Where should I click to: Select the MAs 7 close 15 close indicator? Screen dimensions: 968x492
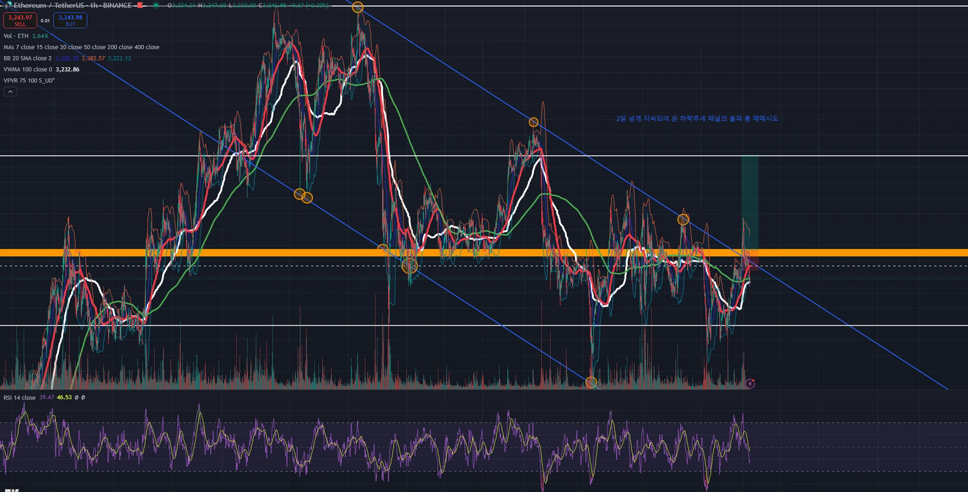[81, 47]
